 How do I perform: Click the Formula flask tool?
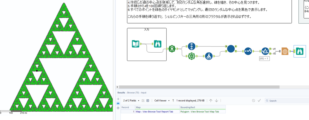click(209, 56)
